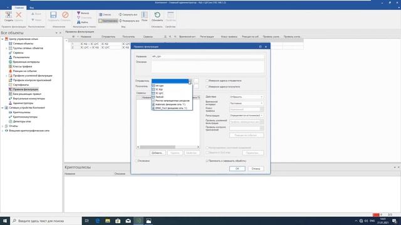Viewport: 401px width, 225px height.
Task: Open Пользователи node icon
Action: click(11, 57)
